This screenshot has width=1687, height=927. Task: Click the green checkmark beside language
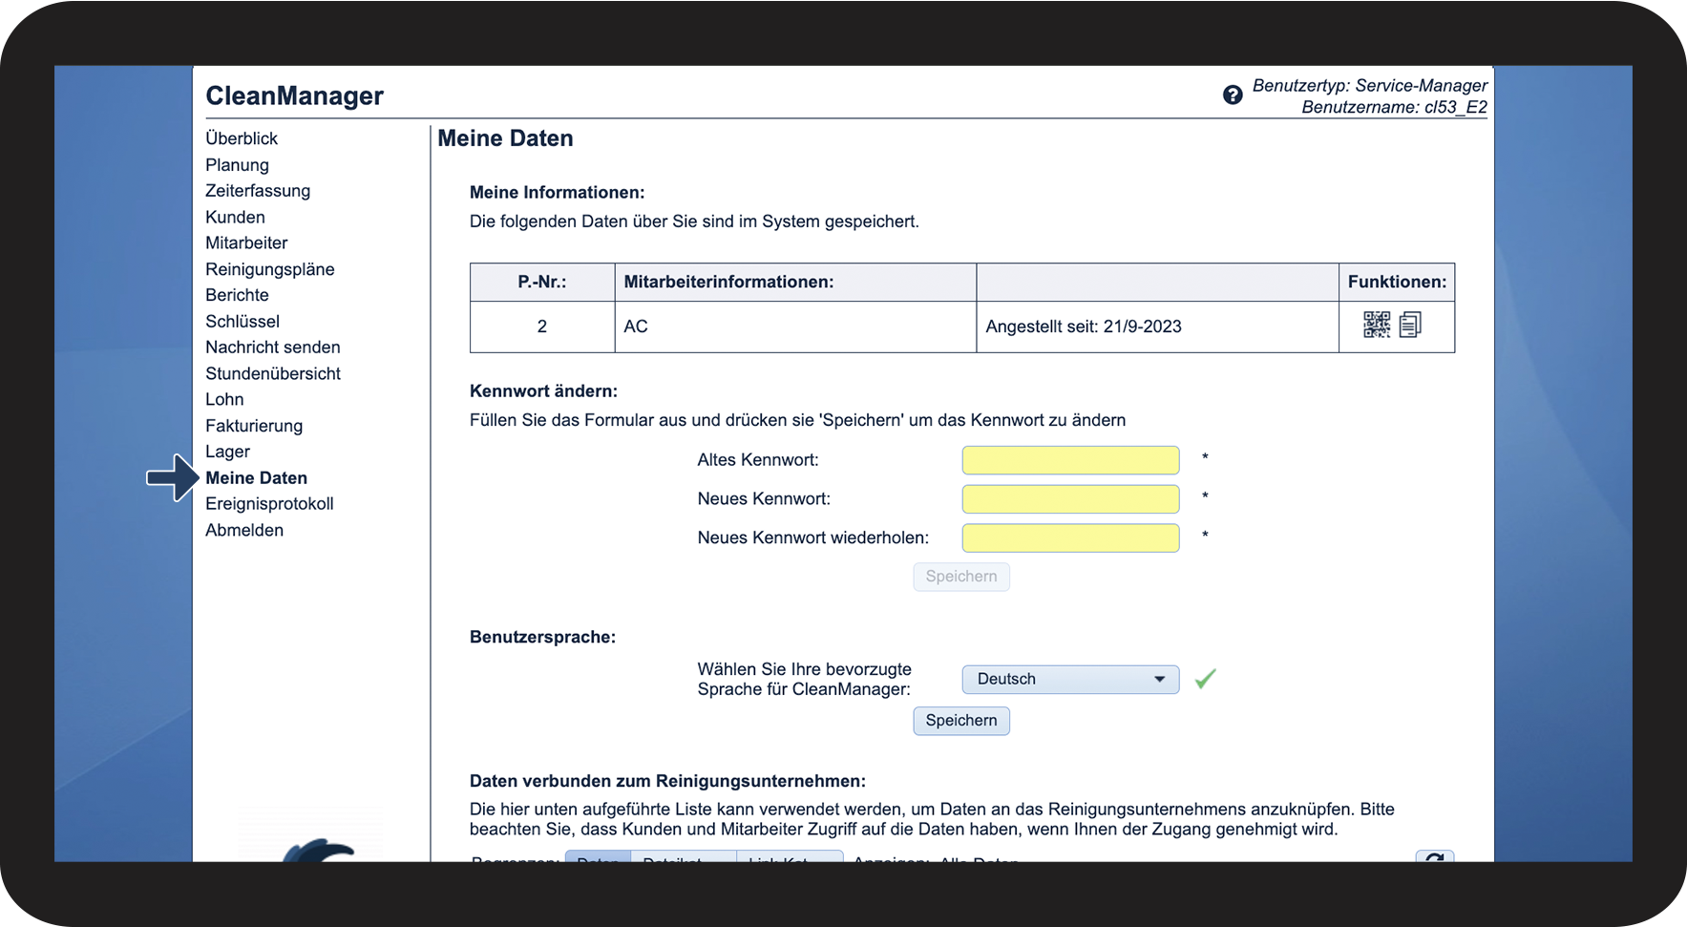point(1205,679)
